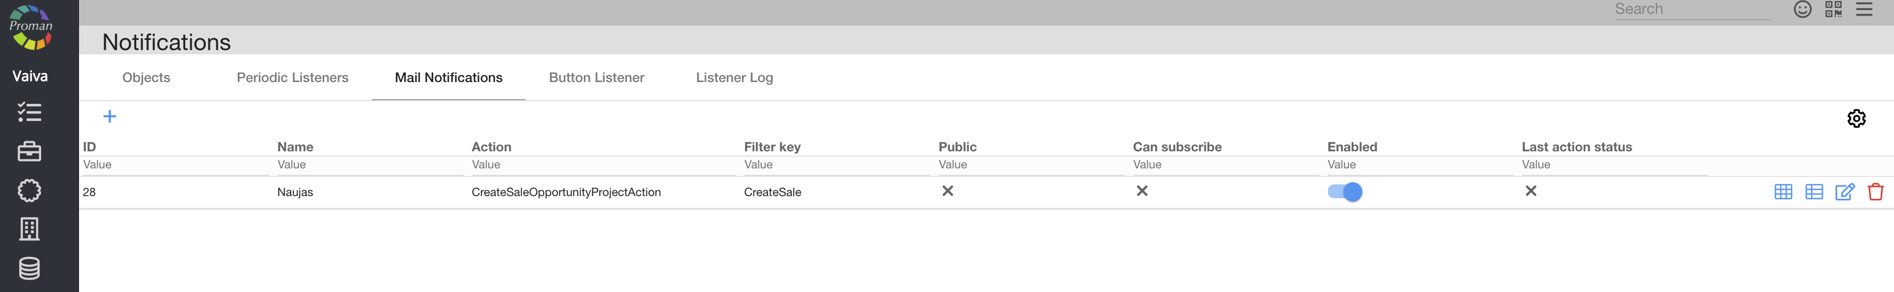Open table settings gear icon
Screen dimensions: 1894x292
[1856, 118]
